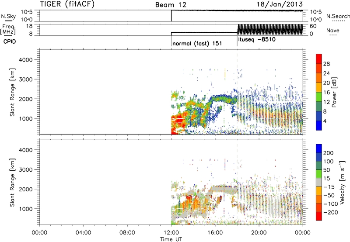Viewport: 350px width, 242px height.
Task: Select the Power [dB] colorbar title
Action: click(334, 92)
